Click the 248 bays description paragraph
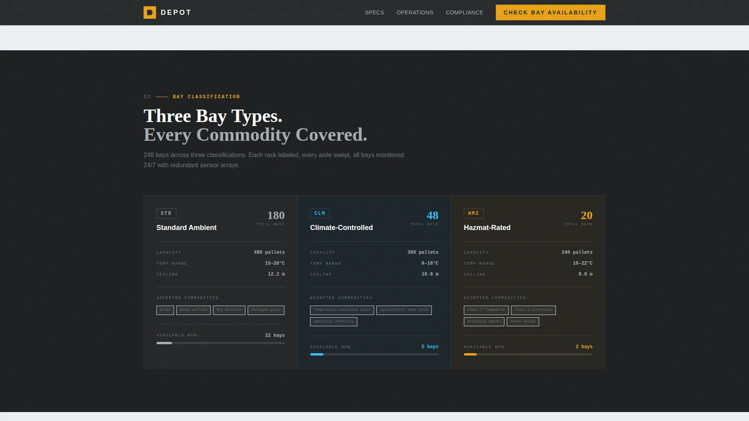The image size is (749, 421). (x=273, y=160)
